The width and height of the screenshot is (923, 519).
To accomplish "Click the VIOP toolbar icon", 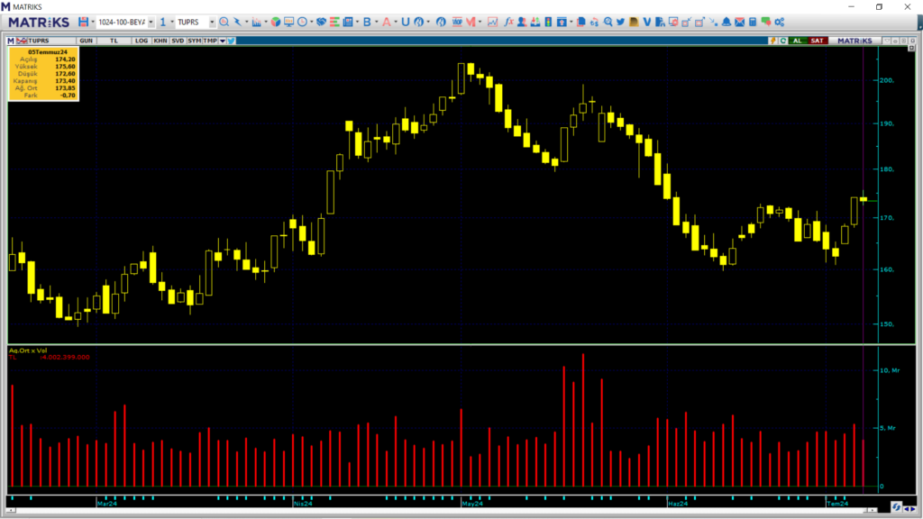I will tap(457, 22).
